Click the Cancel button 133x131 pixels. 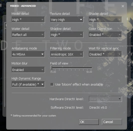pyautogui.click(x=112, y=122)
